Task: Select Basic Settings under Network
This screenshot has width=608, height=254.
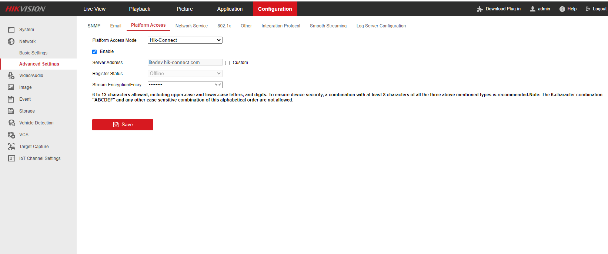Action: 33,53
